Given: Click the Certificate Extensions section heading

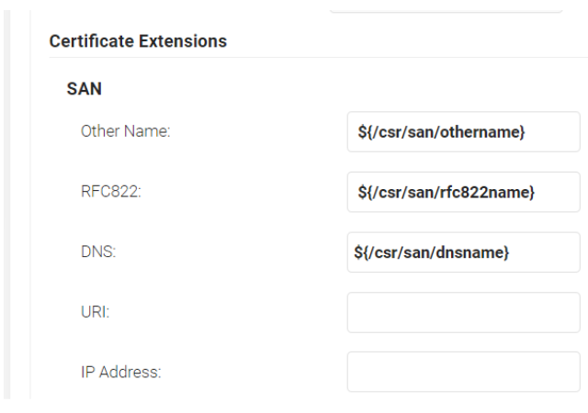Looking at the screenshot, I should click(138, 41).
